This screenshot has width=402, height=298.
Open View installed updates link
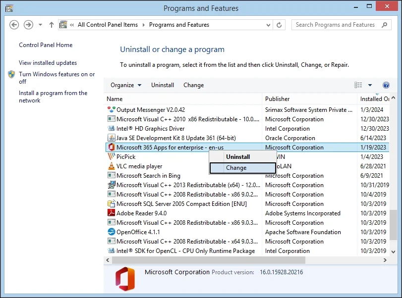(x=48, y=63)
